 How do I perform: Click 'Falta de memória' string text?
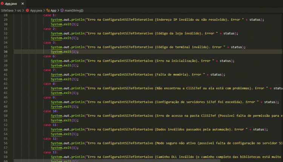pos(171,75)
